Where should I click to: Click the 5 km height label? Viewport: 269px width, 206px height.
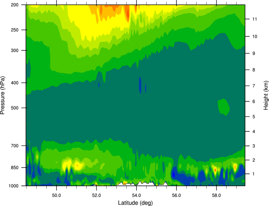[254, 117]
